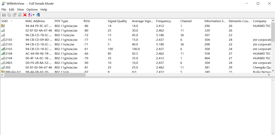This screenshot has height=135, width=275.
Task: Sort by the Frequency column header
Action: click(x=167, y=21)
